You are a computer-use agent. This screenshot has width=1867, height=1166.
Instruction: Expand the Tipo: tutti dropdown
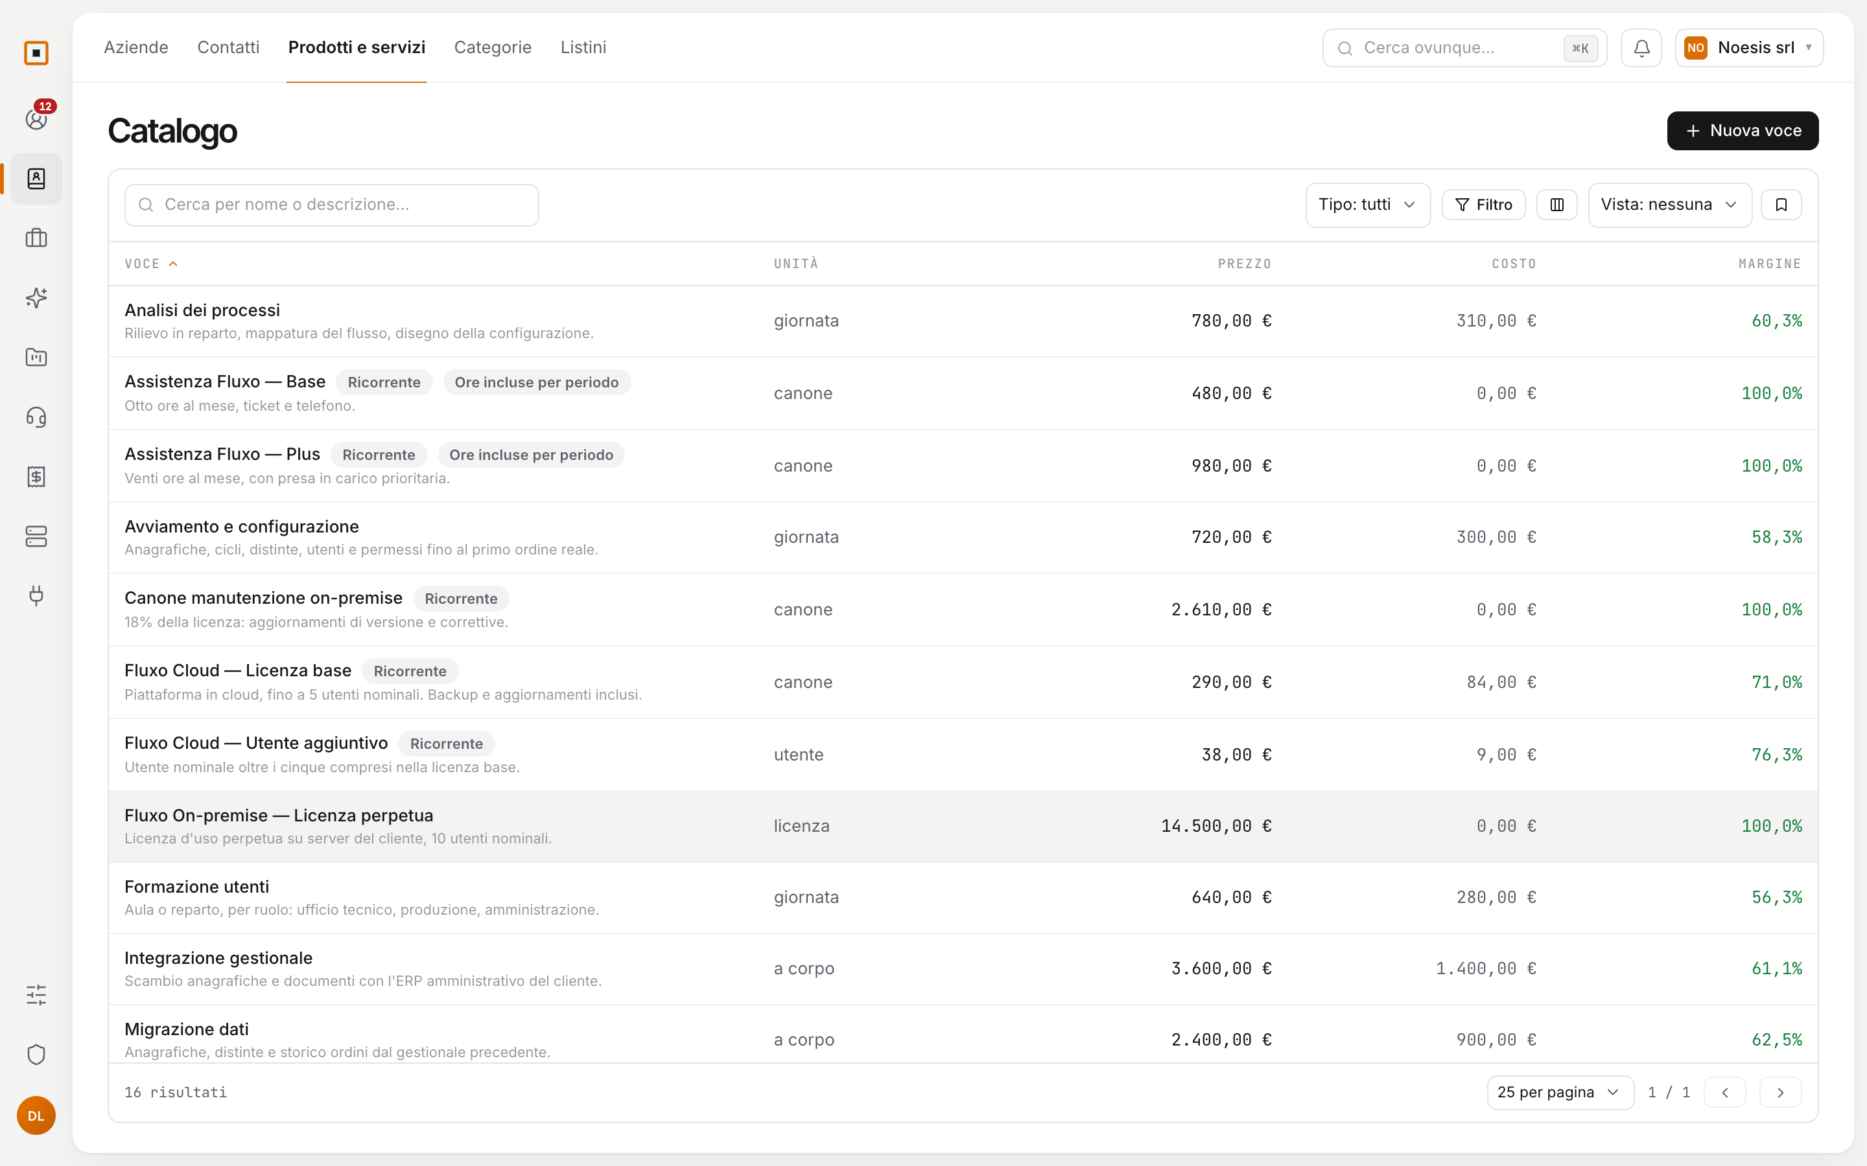tap(1368, 204)
